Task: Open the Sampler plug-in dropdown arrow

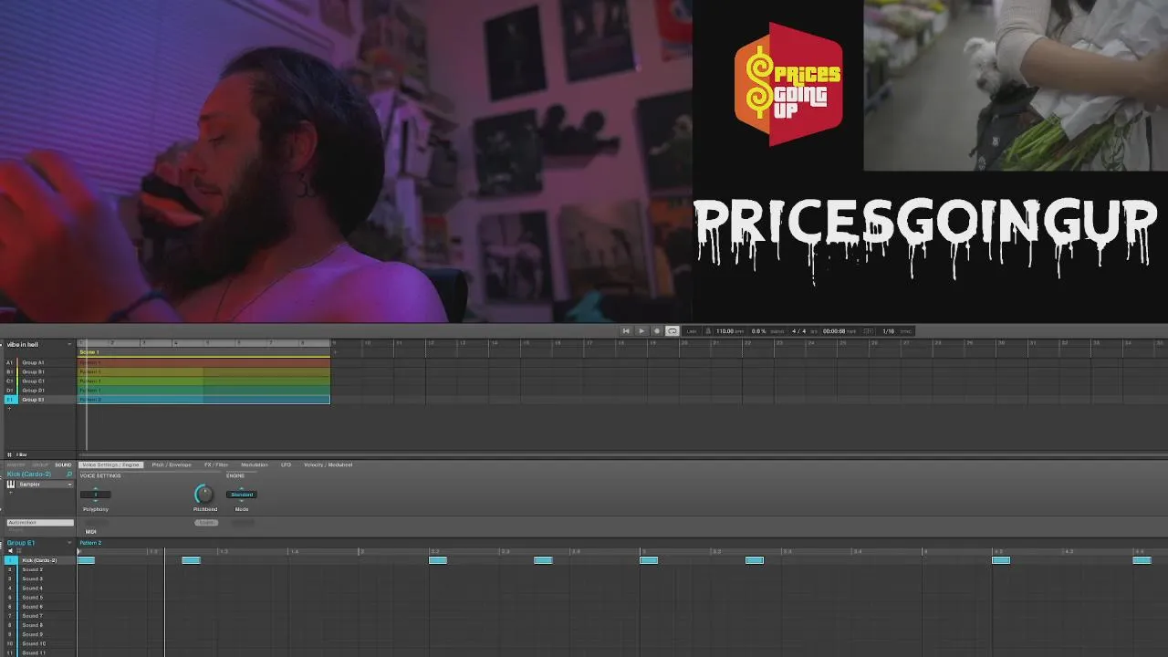Action: (x=68, y=485)
